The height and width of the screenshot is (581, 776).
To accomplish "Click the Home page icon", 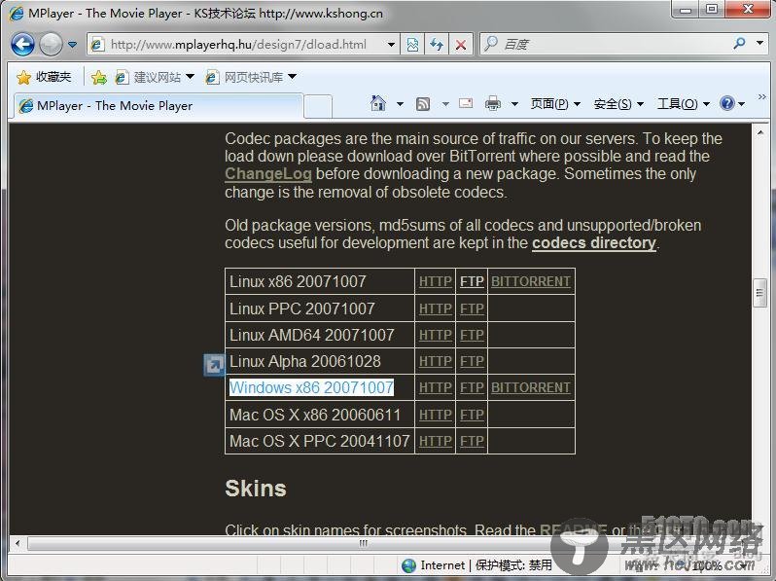I will click(x=378, y=103).
